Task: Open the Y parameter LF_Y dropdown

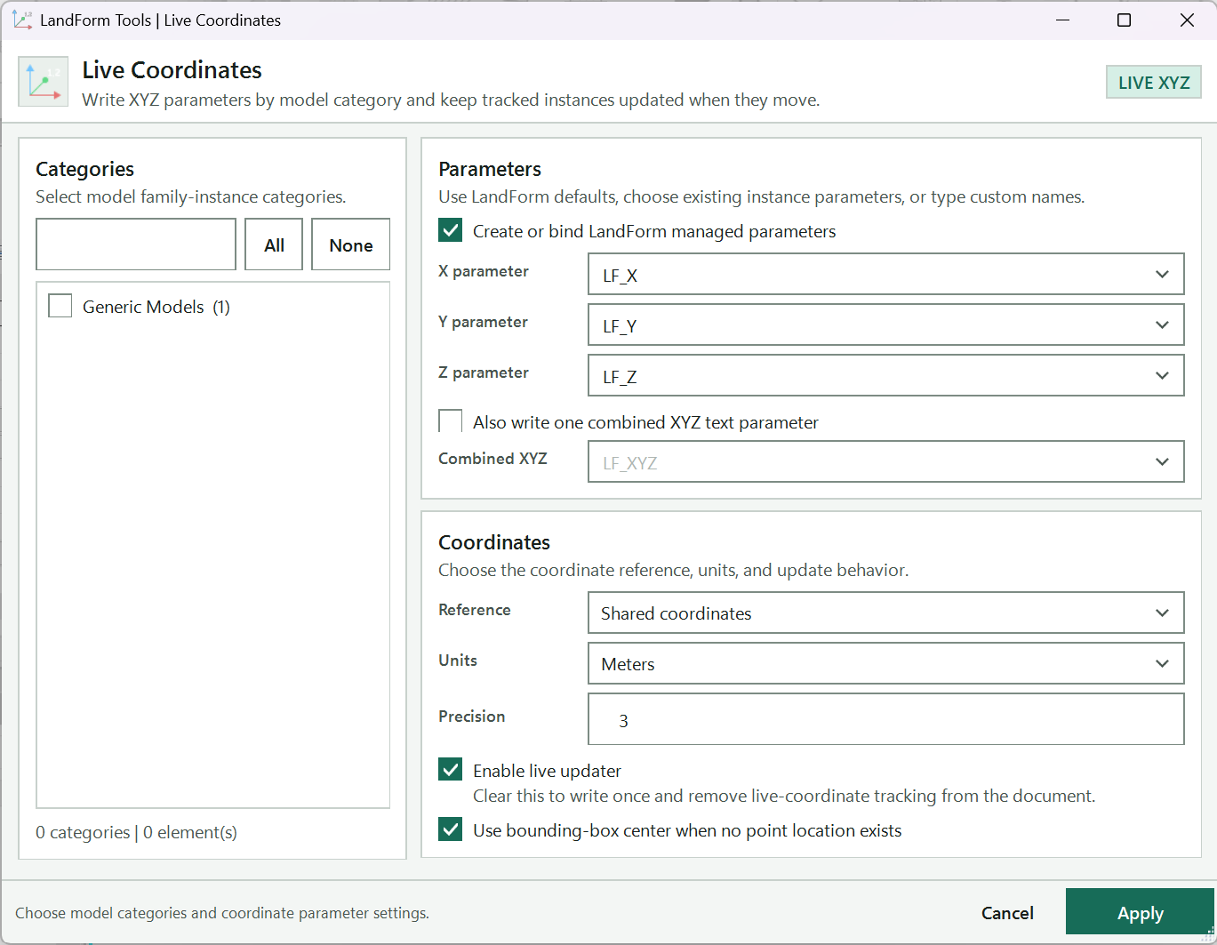Action: (886, 324)
